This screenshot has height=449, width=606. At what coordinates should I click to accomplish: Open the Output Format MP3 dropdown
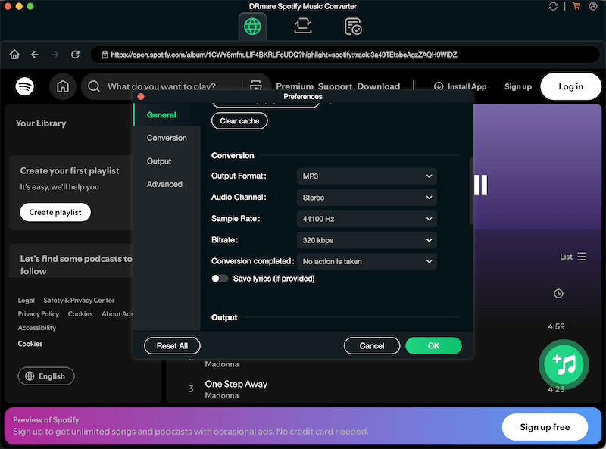[x=367, y=176]
